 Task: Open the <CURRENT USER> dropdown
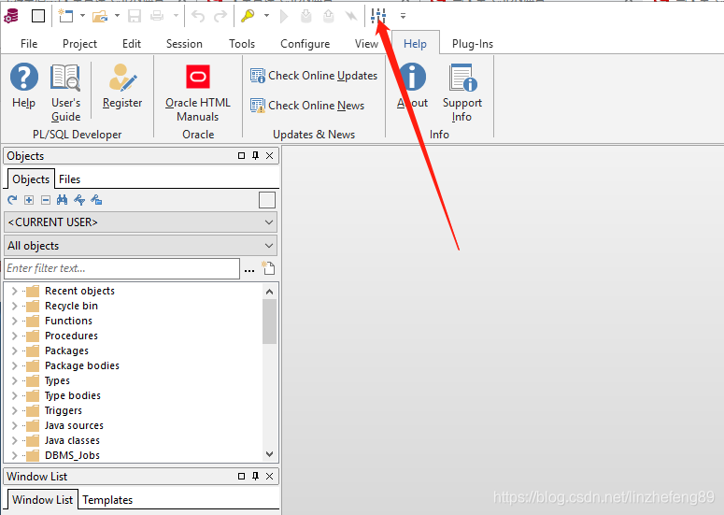[x=140, y=222]
